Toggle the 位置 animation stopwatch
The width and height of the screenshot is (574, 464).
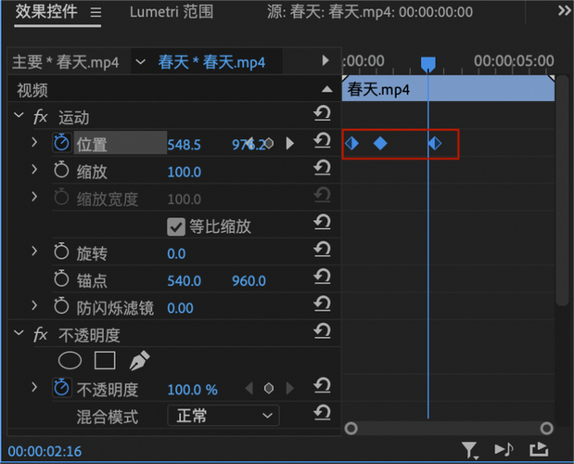point(61,143)
